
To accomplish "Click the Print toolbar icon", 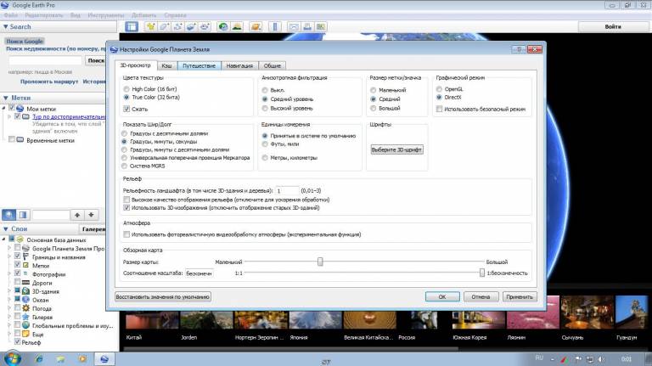I will (307, 26).
